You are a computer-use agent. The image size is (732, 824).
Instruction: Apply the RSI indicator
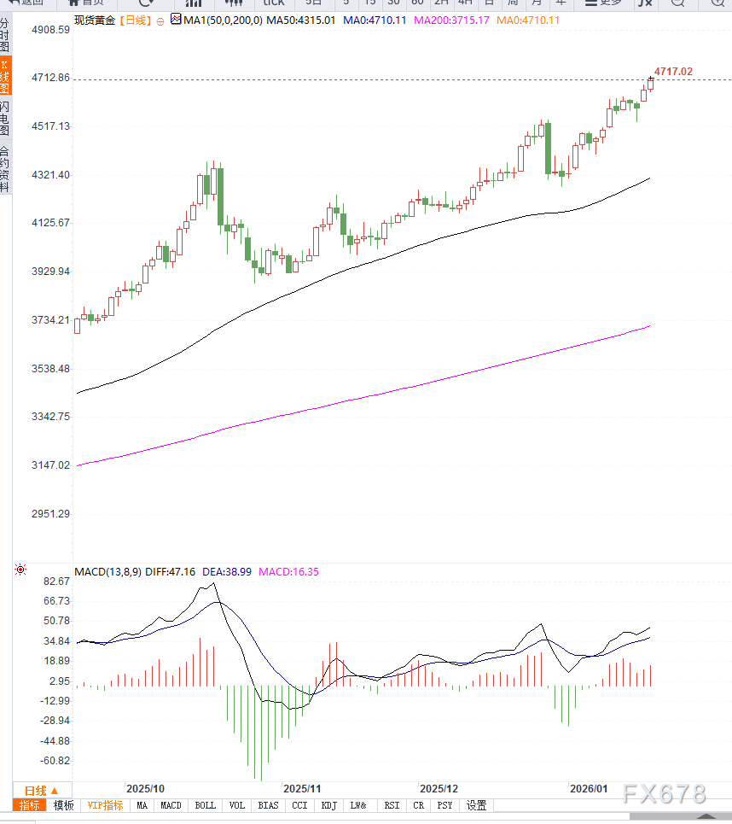tap(392, 805)
